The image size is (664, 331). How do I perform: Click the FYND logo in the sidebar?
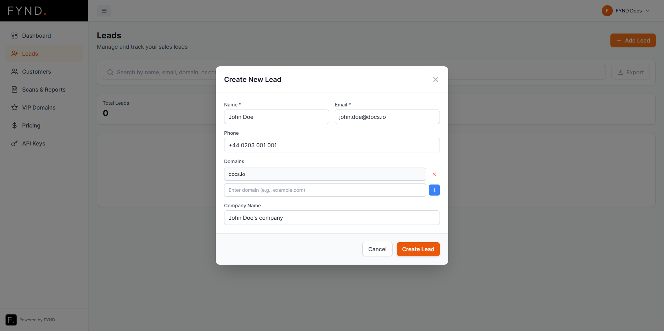click(x=27, y=11)
